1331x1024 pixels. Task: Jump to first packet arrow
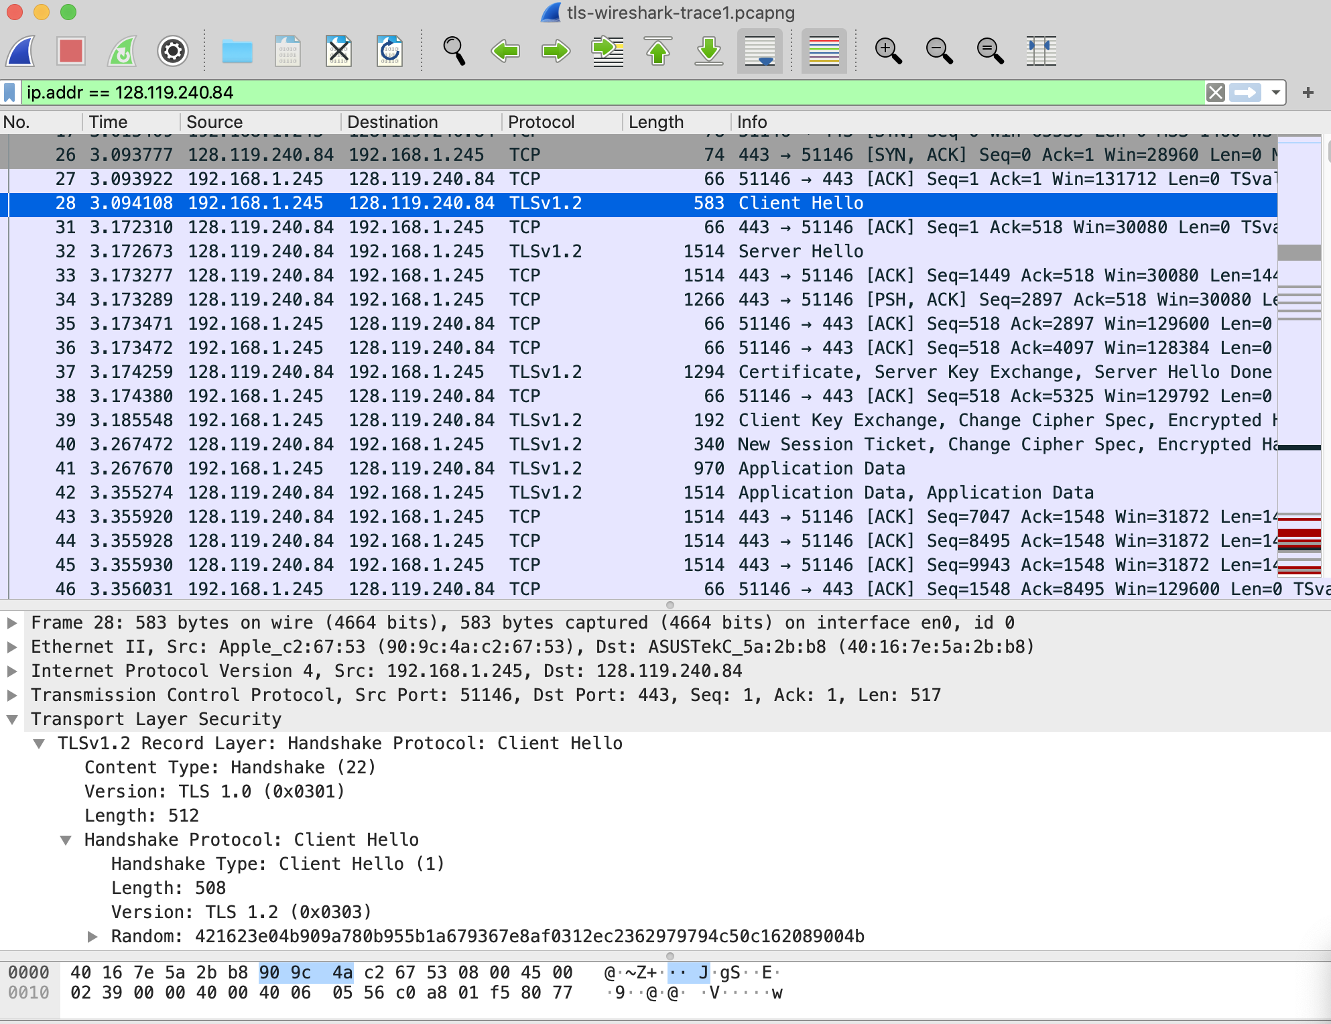pyautogui.click(x=658, y=51)
